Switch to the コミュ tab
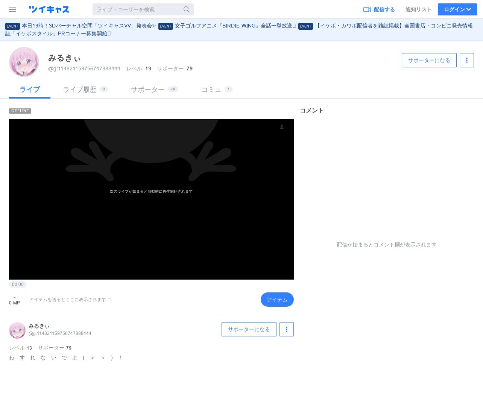 coord(217,90)
